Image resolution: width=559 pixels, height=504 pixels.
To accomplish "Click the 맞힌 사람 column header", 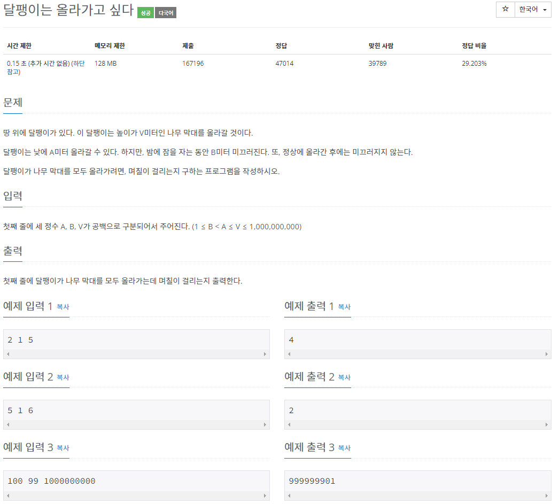I will pyautogui.click(x=381, y=45).
